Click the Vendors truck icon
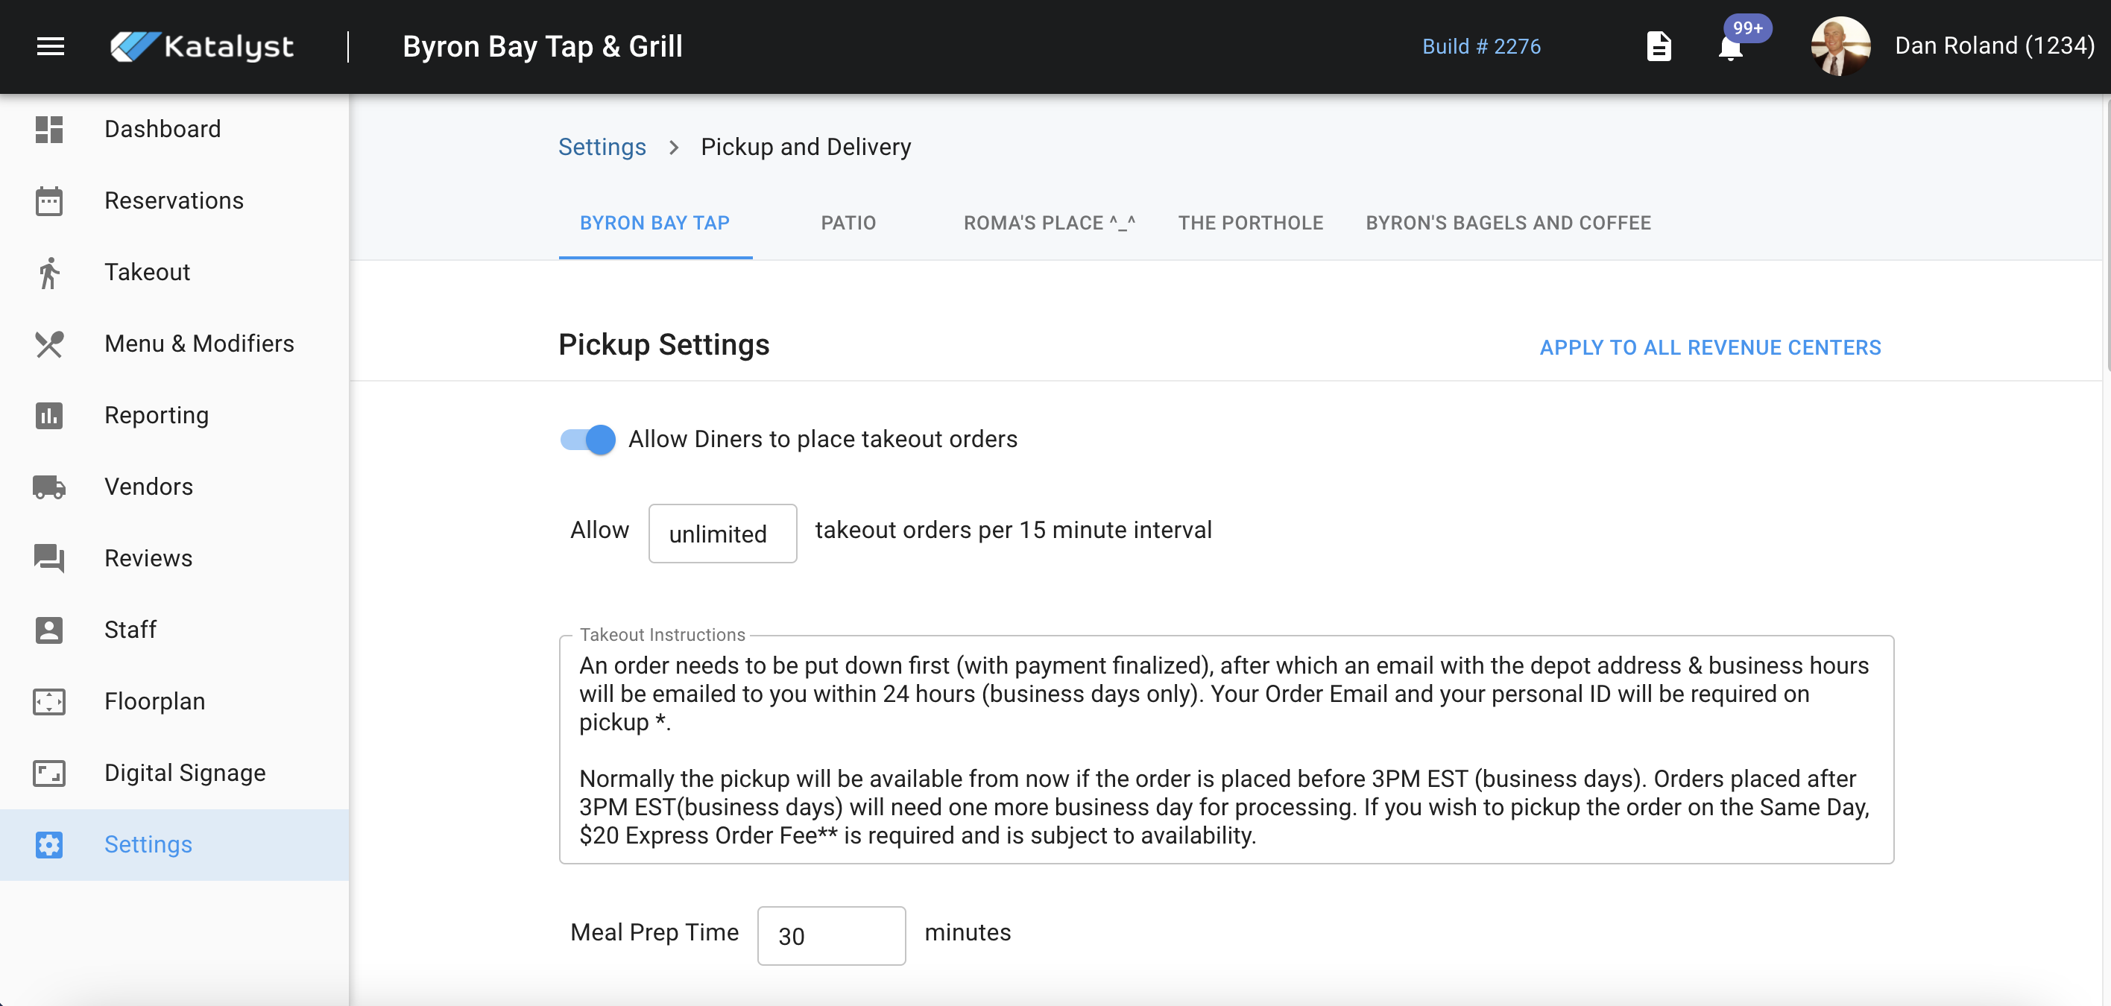This screenshot has height=1006, width=2111. click(49, 487)
